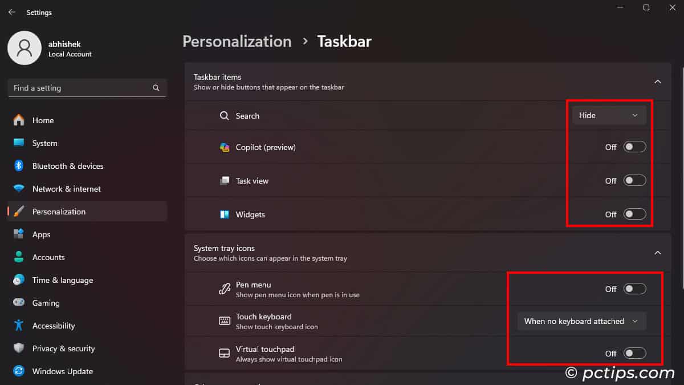Open the Search visibility dropdown set to Hide

609,115
